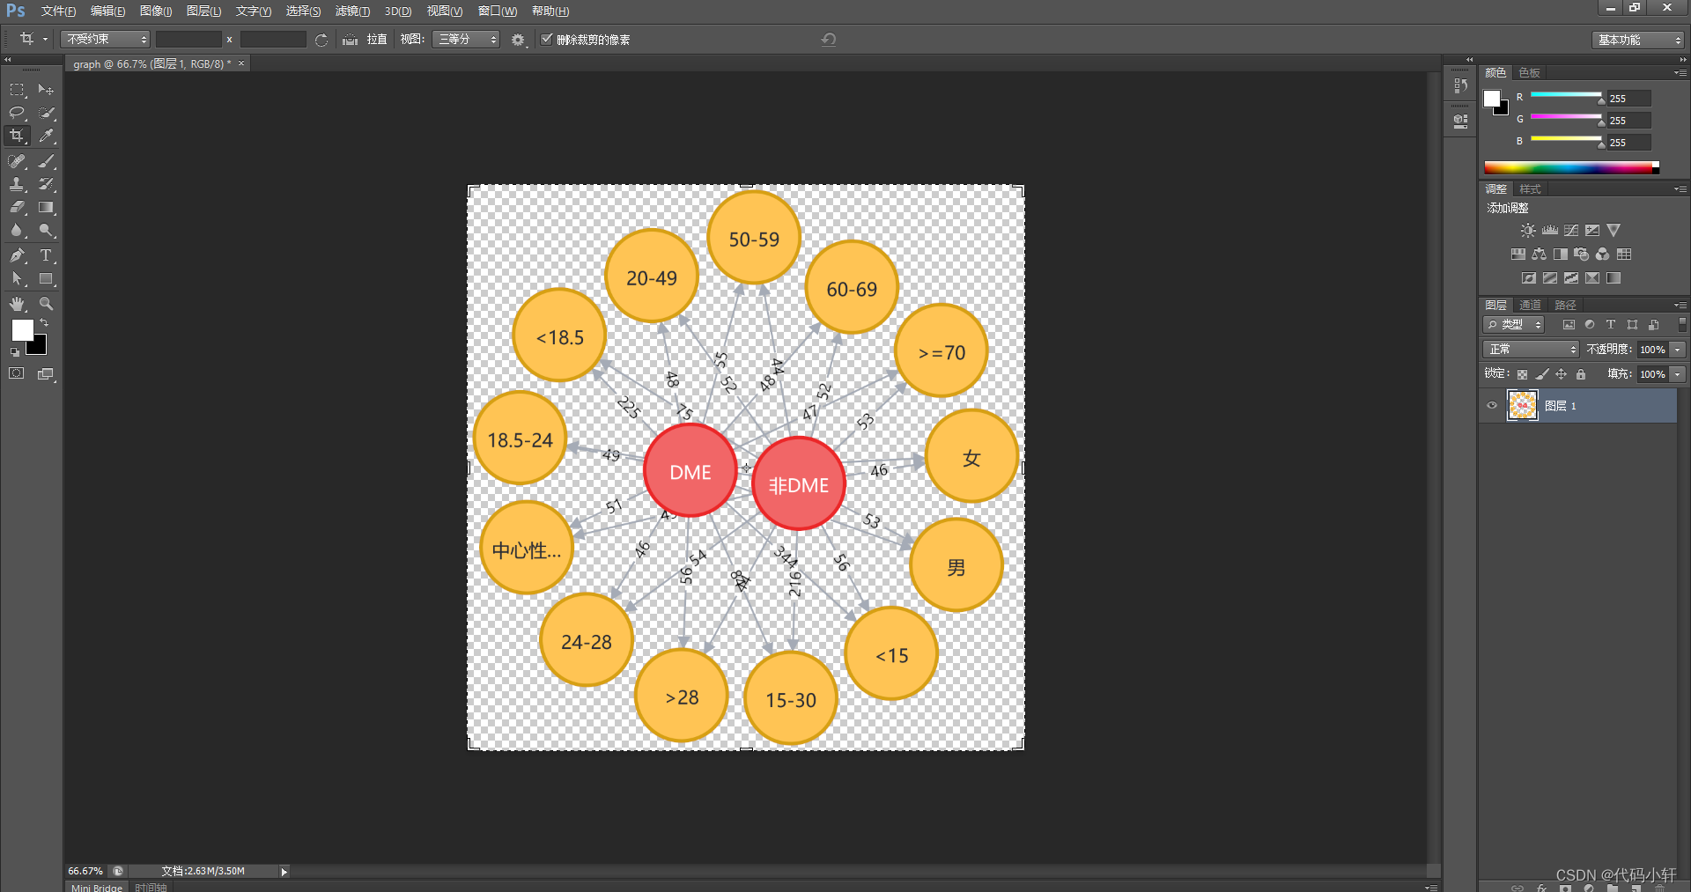Select the History Brush tool
Viewport: 1691px width, 892px height.
click(x=46, y=184)
